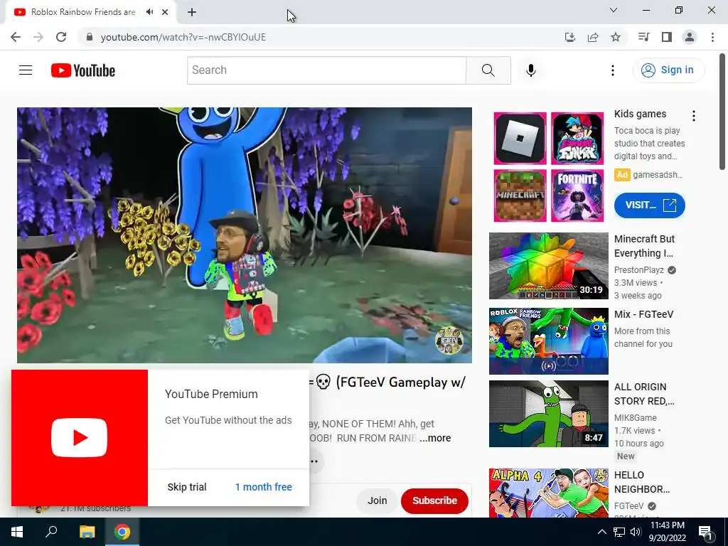Select the Roblox Rainbow Friends tab

tap(83, 12)
